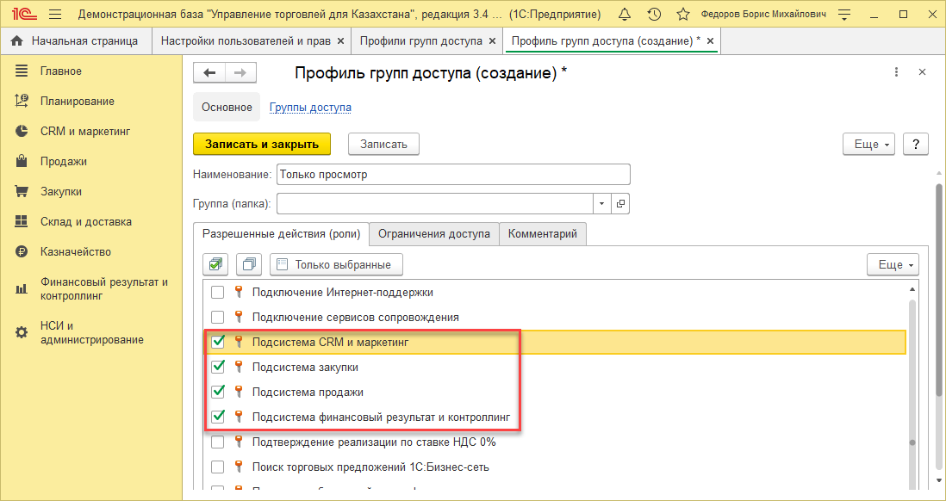Open the Еще menu above roles list

[893, 264]
